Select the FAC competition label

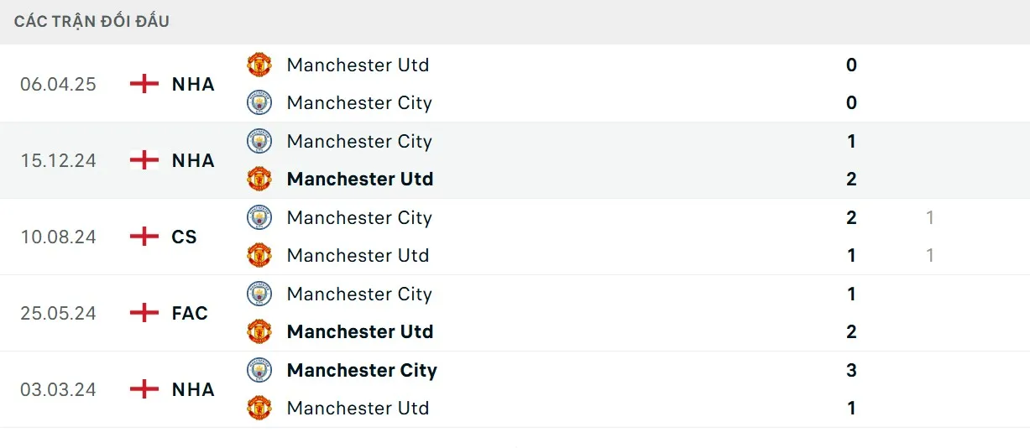tap(190, 313)
